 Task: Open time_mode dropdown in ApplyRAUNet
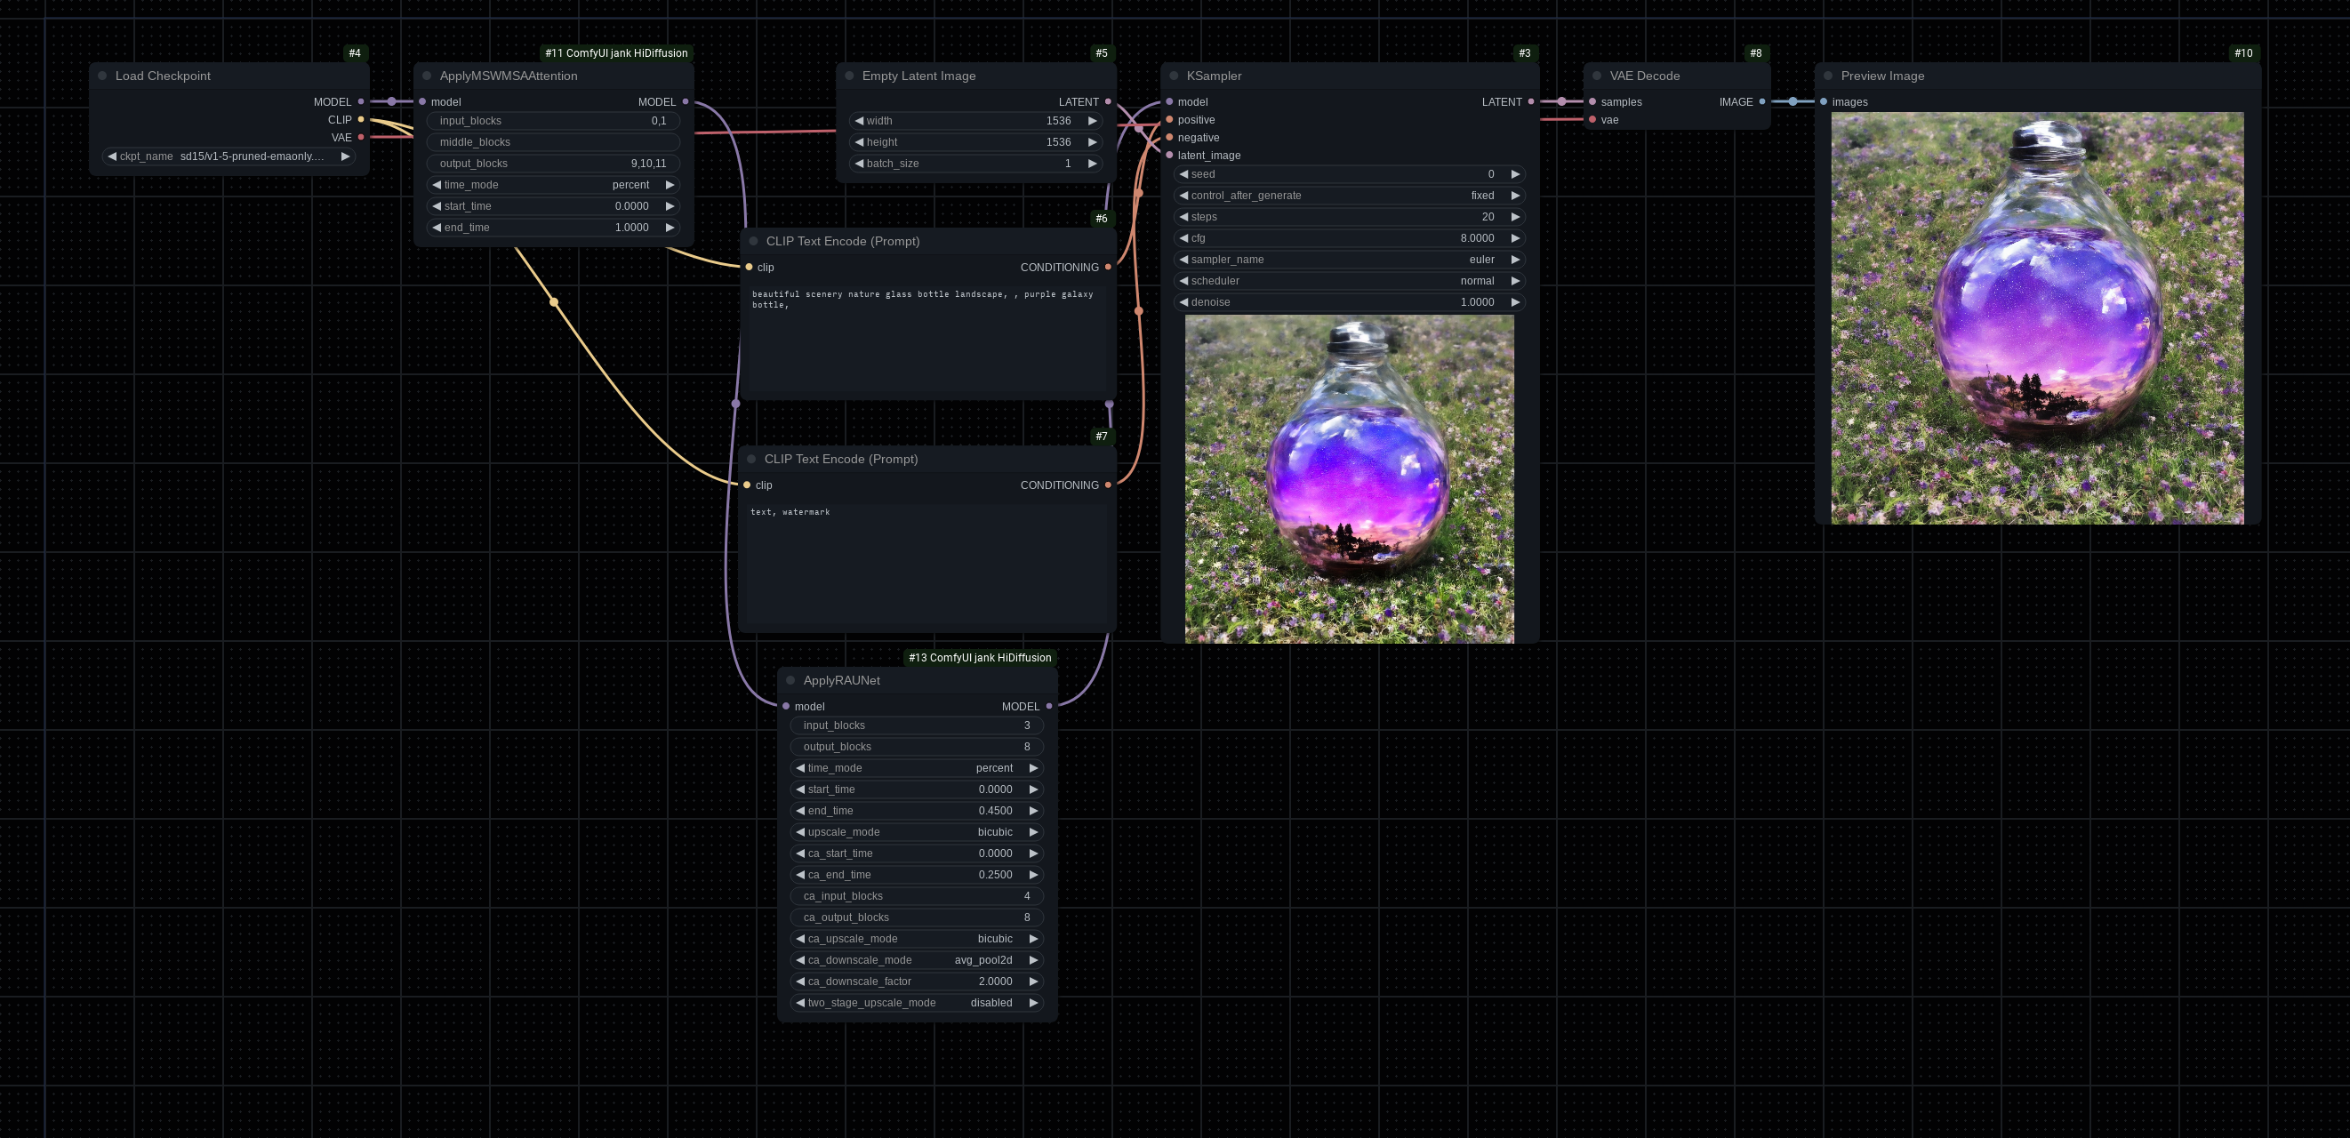917,768
